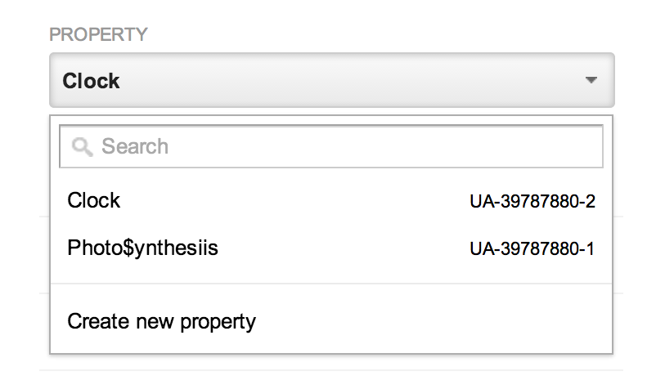656x389 pixels.
Task: Click tracking ID UA-39787880-2
Action: [x=532, y=202]
